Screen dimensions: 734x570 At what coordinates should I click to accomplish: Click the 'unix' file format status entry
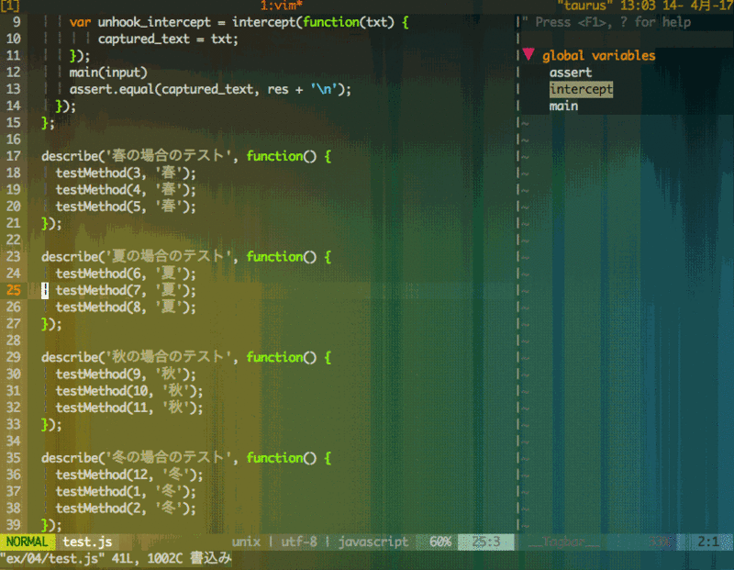(246, 542)
